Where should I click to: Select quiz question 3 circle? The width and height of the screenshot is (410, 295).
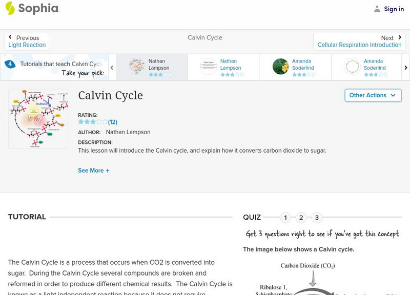[317, 218]
